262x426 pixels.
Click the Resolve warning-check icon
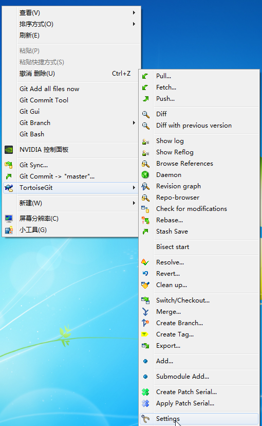coord(145,262)
